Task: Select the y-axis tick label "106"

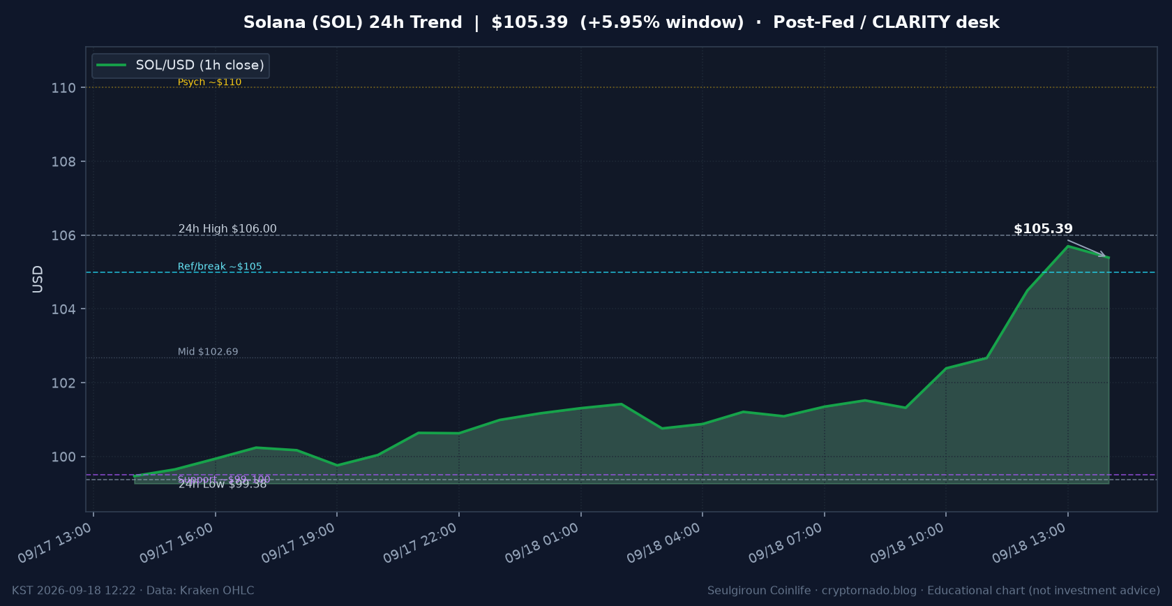Action: [x=63, y=235]
